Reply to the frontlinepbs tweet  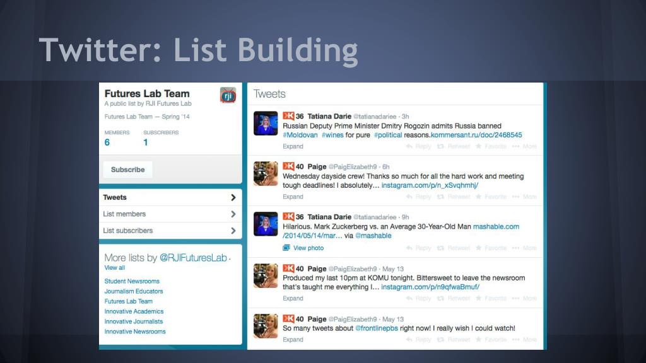coord(419,340)
